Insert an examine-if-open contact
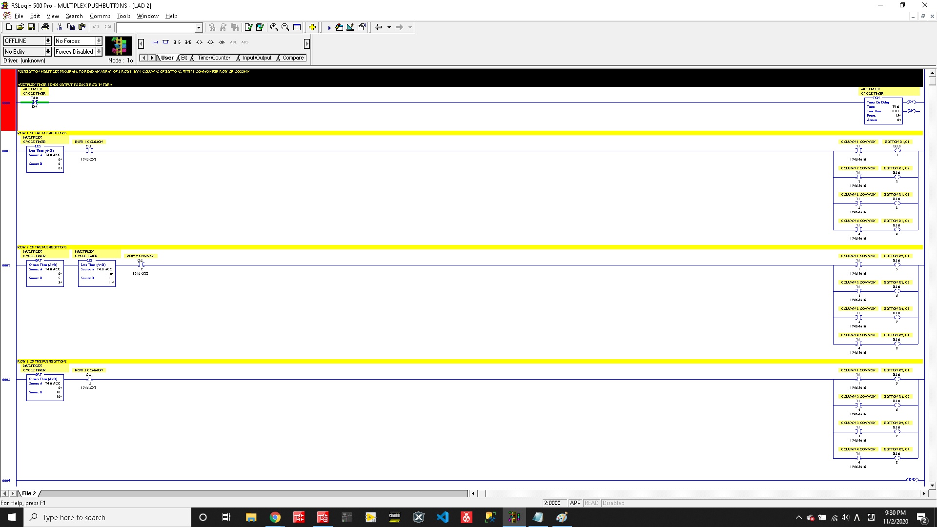This screenshot has width=937, height=527. coord(188,42)
